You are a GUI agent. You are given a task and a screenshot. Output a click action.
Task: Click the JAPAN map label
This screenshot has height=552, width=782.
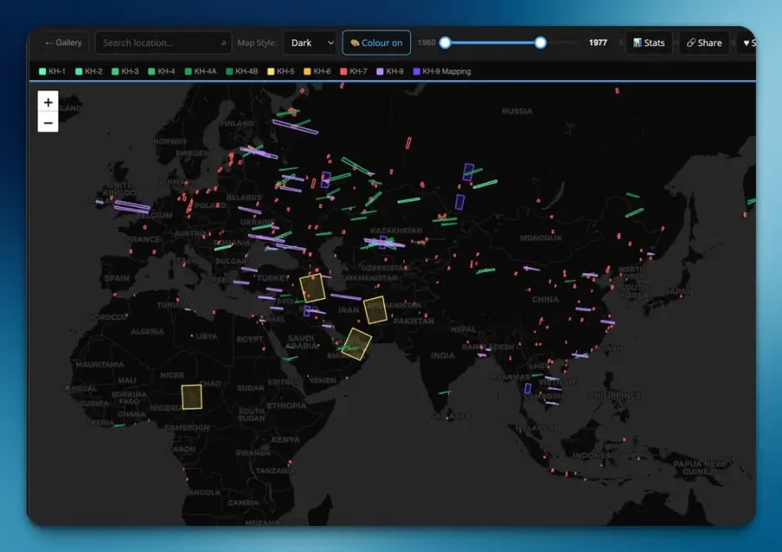[x=679, y=291]
